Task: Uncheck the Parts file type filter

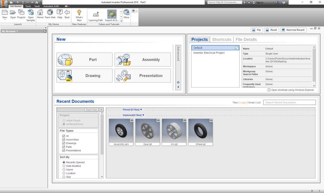Action: tap(64, 147)
